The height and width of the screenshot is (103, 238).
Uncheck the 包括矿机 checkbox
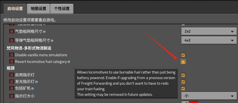pyautogui.click(x=183, y=88)
